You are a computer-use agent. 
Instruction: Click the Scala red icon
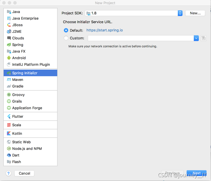point(9,125)
